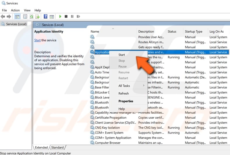The image size is (230, 155).
Task: Click the 'Supports System...' description cell
Action: [x=151, y=133]
